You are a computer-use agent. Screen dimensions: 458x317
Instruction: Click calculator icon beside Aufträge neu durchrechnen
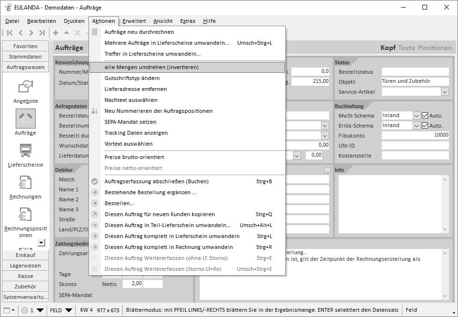(95, 32)
